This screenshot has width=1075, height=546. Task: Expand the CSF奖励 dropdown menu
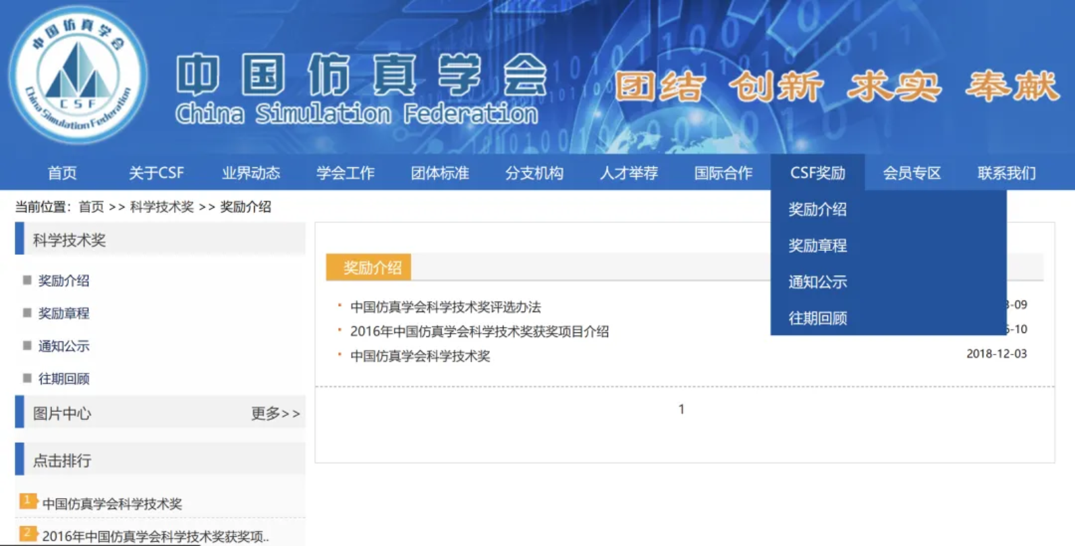click(817, 173)
